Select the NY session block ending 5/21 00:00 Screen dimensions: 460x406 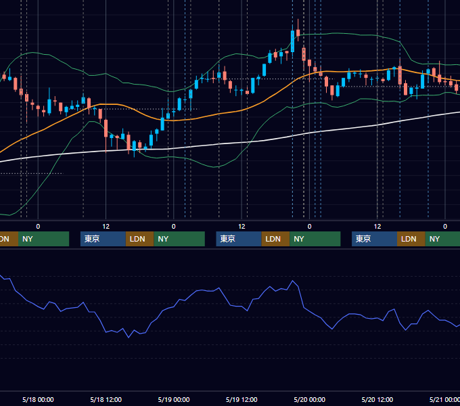pos(442,239)
